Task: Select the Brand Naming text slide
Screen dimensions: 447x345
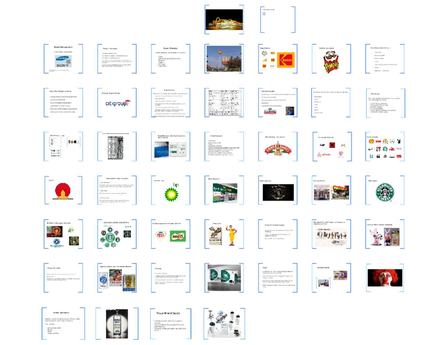Action: coord(170,103)
